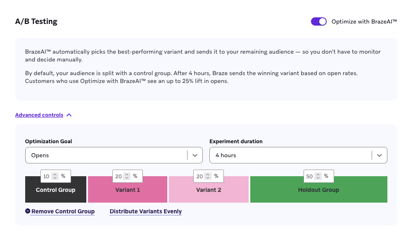Open the Experiment duration dropdown showing 4 hours
This screenshot has height=241, width=413.
298,155
